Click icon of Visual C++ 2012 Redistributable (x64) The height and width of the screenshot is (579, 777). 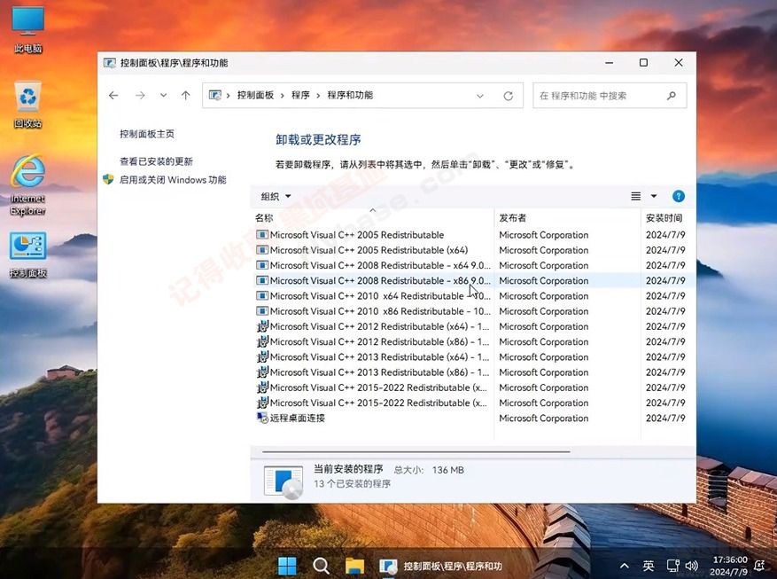click(262, 326)
